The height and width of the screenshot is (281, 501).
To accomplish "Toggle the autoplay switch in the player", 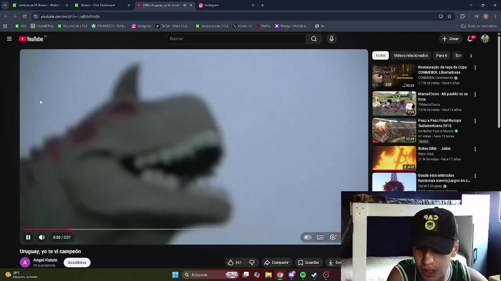I will pyautogui.click(x=307, y=237).
